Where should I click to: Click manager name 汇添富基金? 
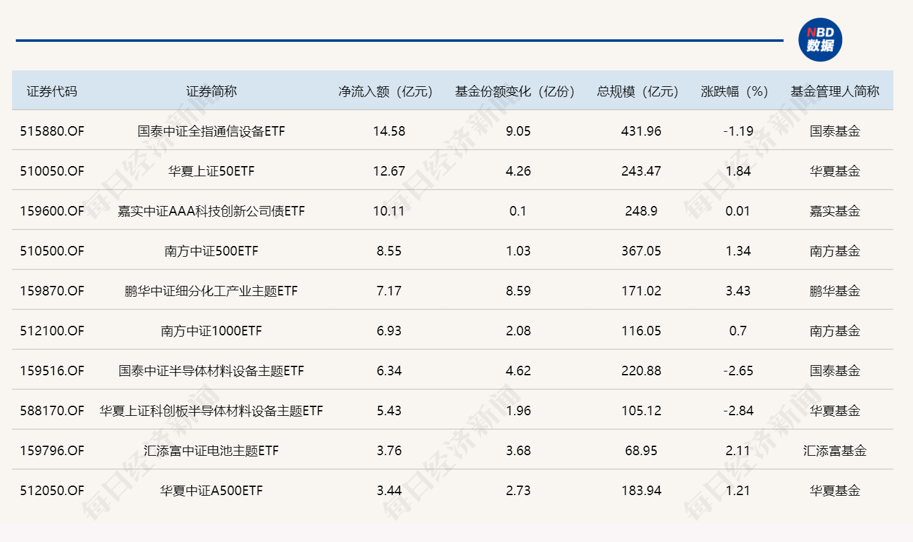[835, 451]
